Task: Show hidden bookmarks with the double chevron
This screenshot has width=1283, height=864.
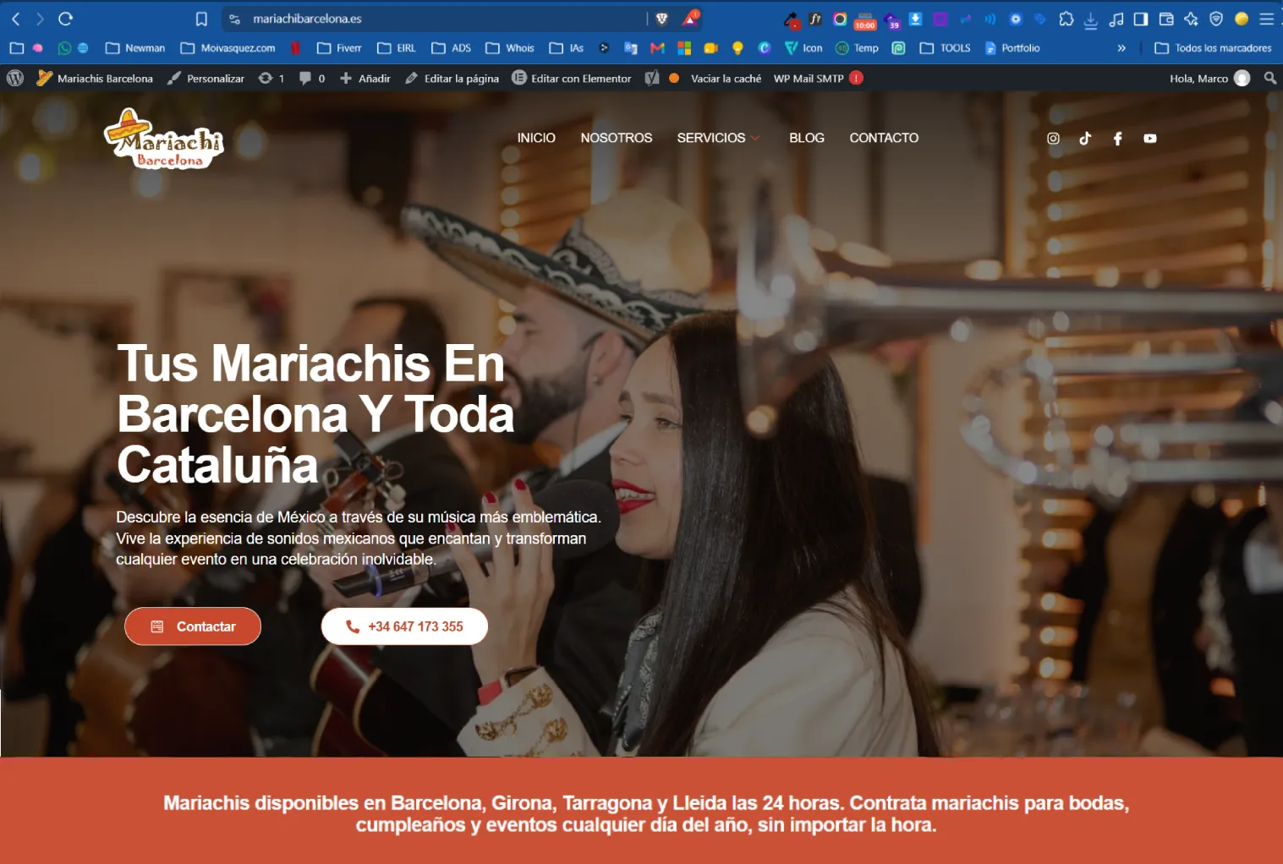Action: coord(1121,48)
